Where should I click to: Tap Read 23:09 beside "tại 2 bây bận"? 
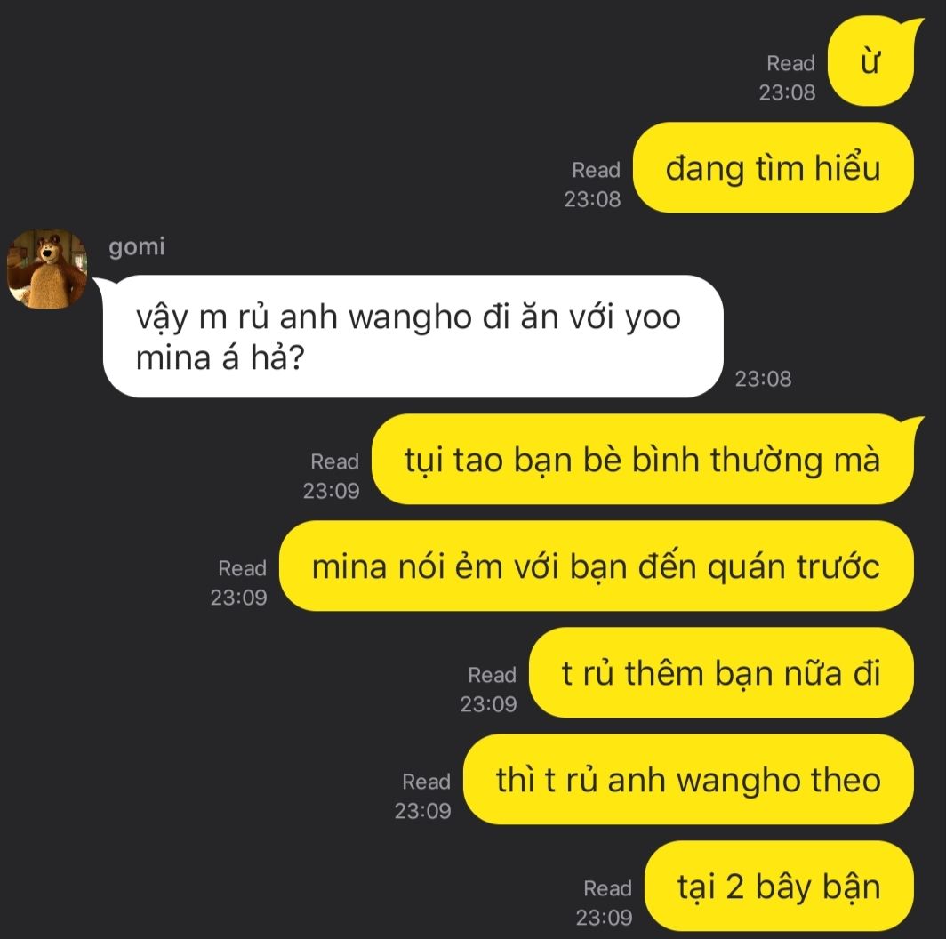pos(605,903)
